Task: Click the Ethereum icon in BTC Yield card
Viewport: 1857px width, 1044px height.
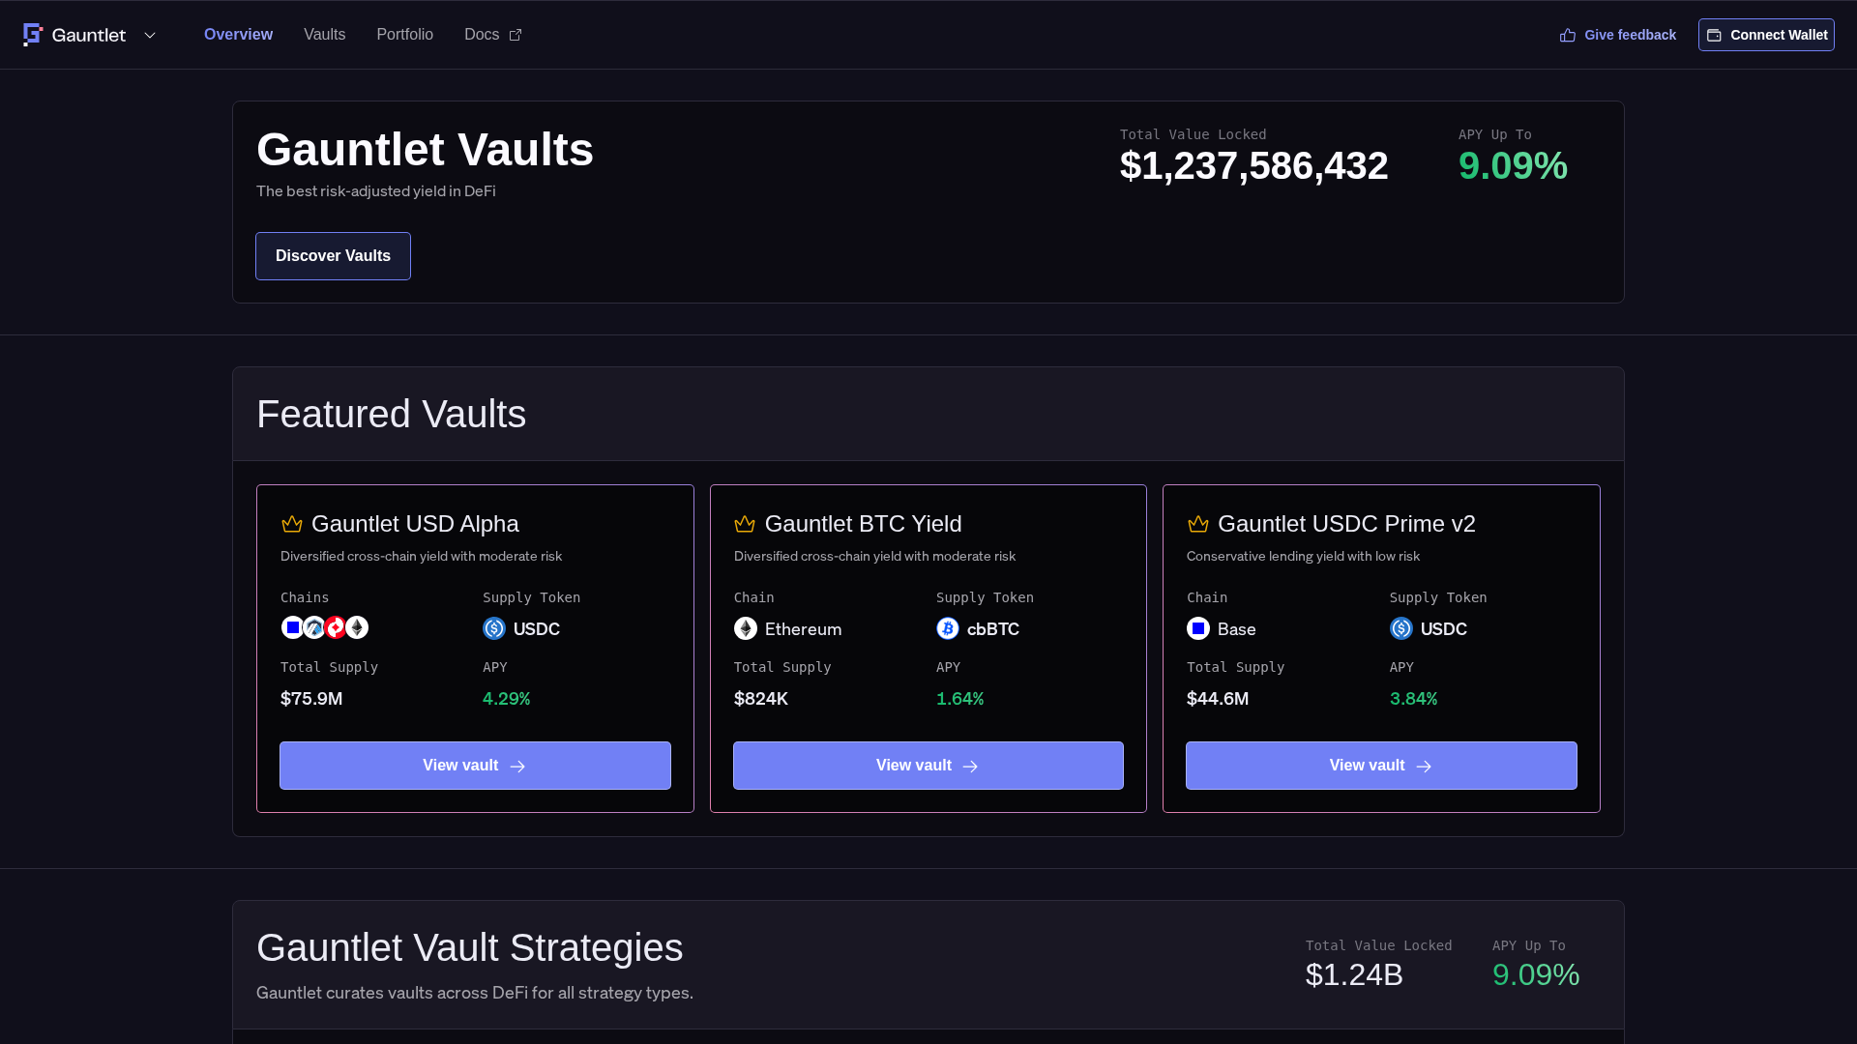Action: [x=746, y=628]
